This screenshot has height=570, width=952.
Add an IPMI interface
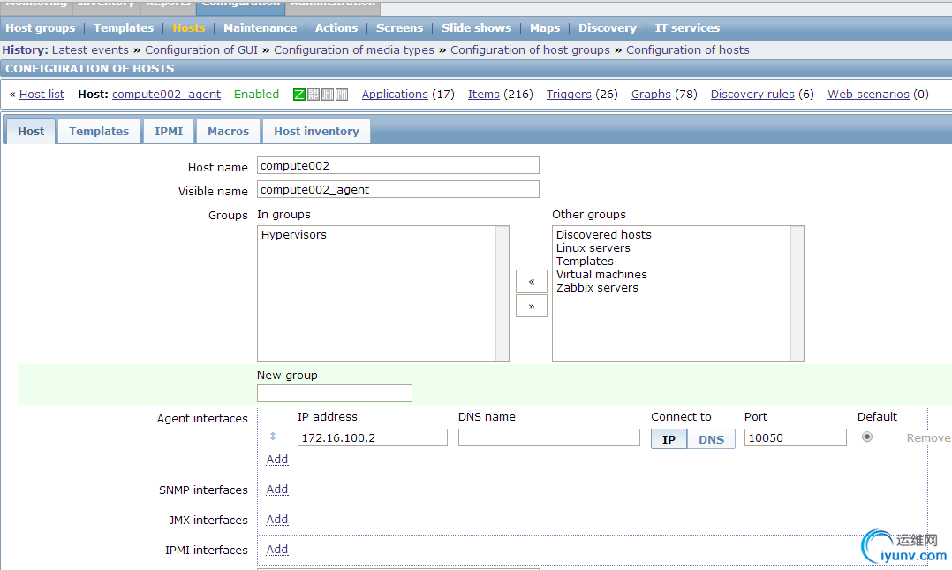(277, 550)
